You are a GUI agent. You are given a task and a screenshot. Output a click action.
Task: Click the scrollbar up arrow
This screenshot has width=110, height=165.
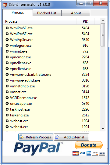click(103, 20)
